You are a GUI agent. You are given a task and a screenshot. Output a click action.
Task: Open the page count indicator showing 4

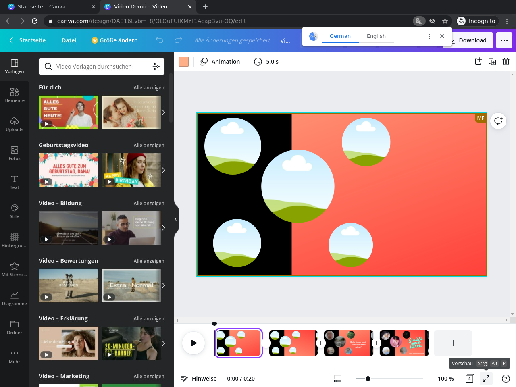coord(470,379)
